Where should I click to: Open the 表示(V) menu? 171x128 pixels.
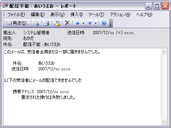pos(57,15)
